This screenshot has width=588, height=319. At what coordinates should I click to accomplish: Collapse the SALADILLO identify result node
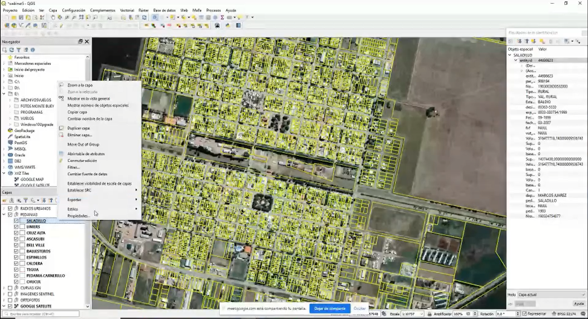[x=510, y=55]
